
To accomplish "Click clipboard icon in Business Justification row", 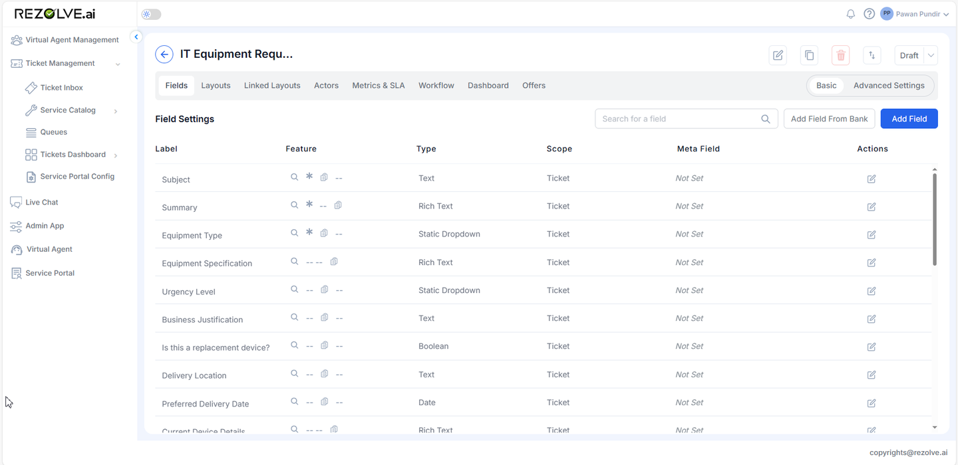I will [324, 318].
